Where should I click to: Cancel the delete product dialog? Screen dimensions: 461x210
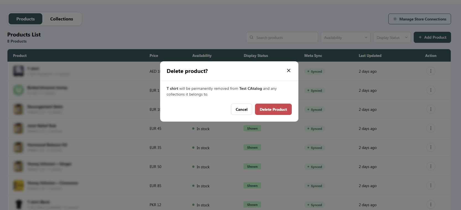[x=241, y=109]
